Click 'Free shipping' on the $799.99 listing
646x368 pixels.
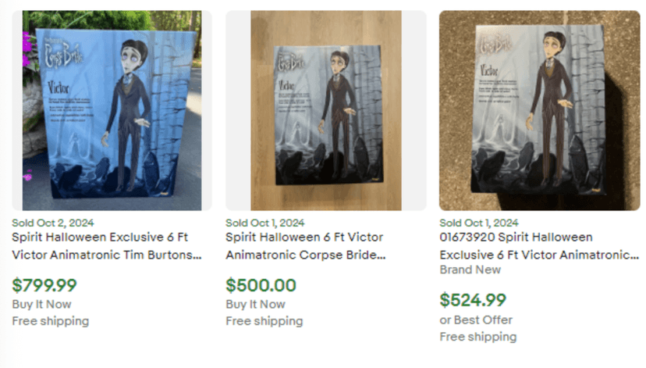pyautogui.click(x=50, y=320)
